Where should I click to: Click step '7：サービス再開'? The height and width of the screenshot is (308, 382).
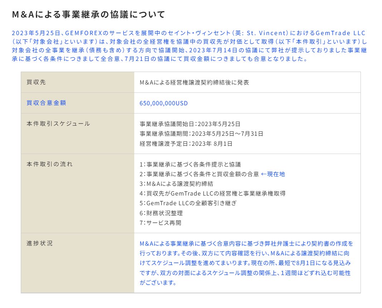[160, 223]
